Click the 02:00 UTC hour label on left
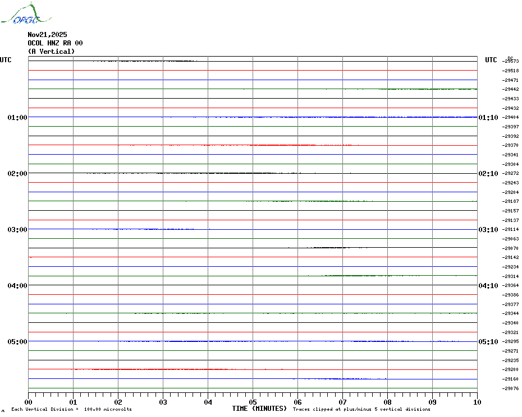The width and height of the screenshot is (522, 417). [x=17, y=174]
